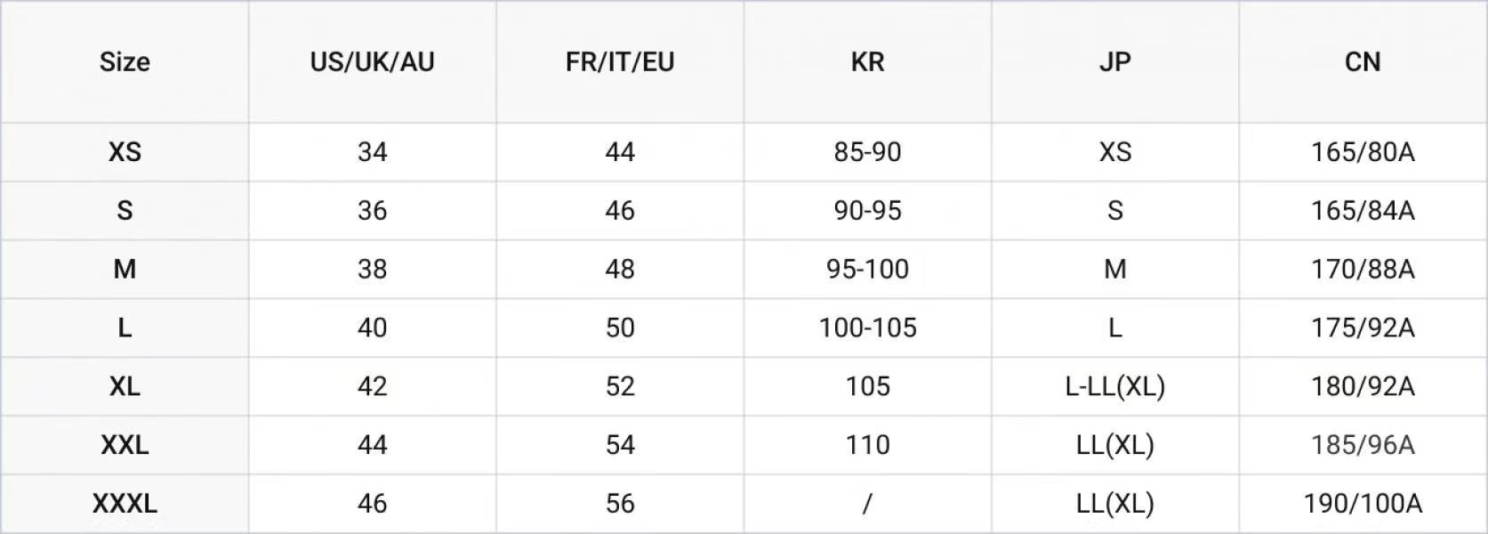This screenshot has width=1488, height=534.
Task: Select the KR column header
Action: click(x=867, y=62)
